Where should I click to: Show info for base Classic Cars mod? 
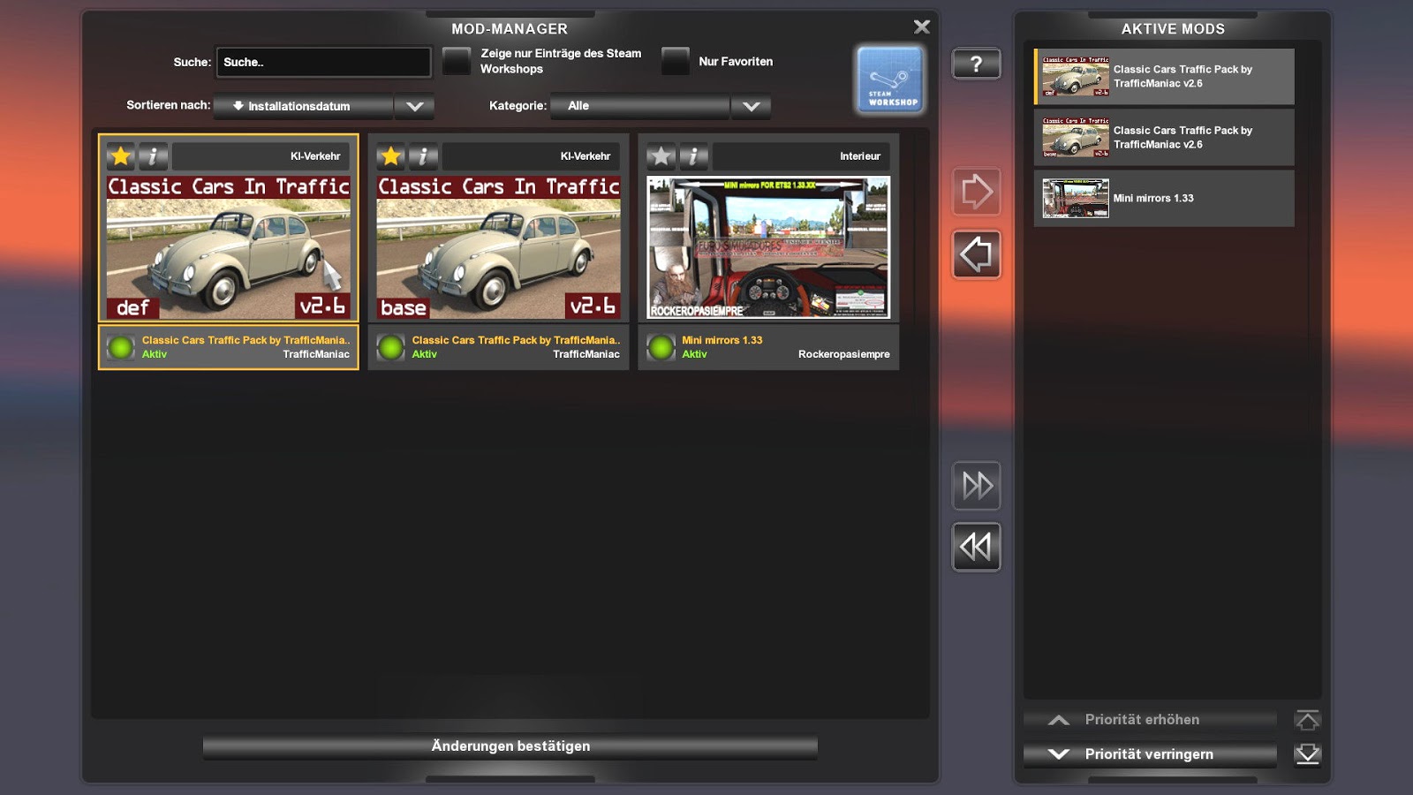click(423, 156)
